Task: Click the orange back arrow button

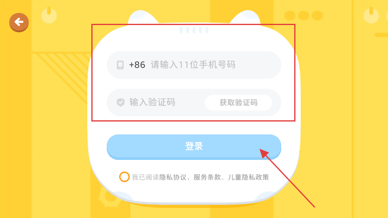Action: coord(19,22)
